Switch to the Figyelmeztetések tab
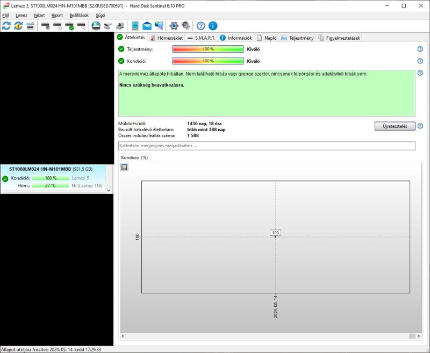Screen dimensions: 430x353 (x=339, y=38)
